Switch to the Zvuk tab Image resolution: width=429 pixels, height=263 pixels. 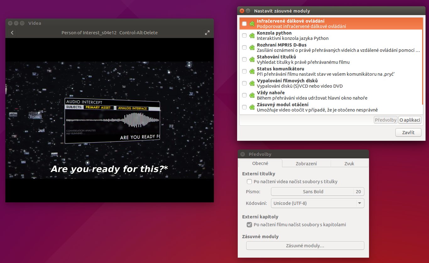point(349,163)
